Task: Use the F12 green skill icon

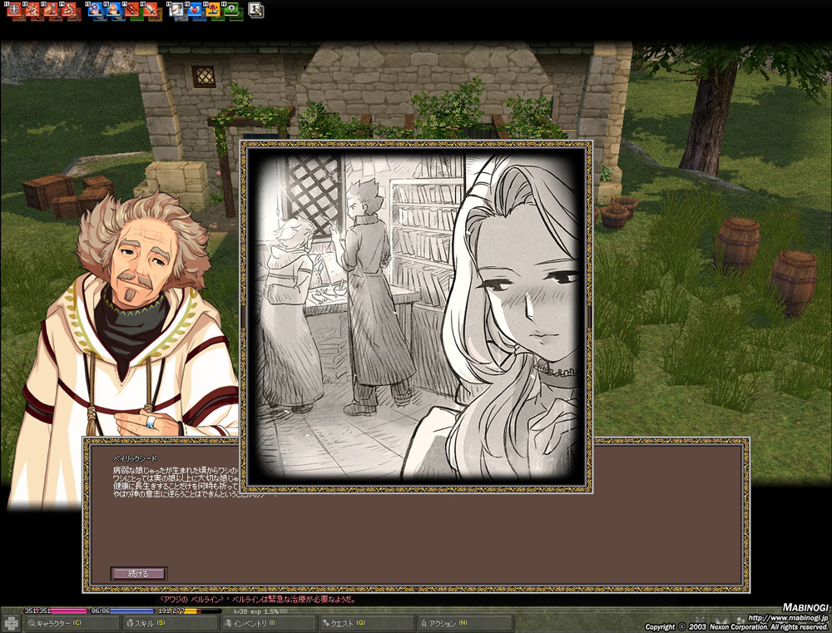Action: (x=232, y=9)
